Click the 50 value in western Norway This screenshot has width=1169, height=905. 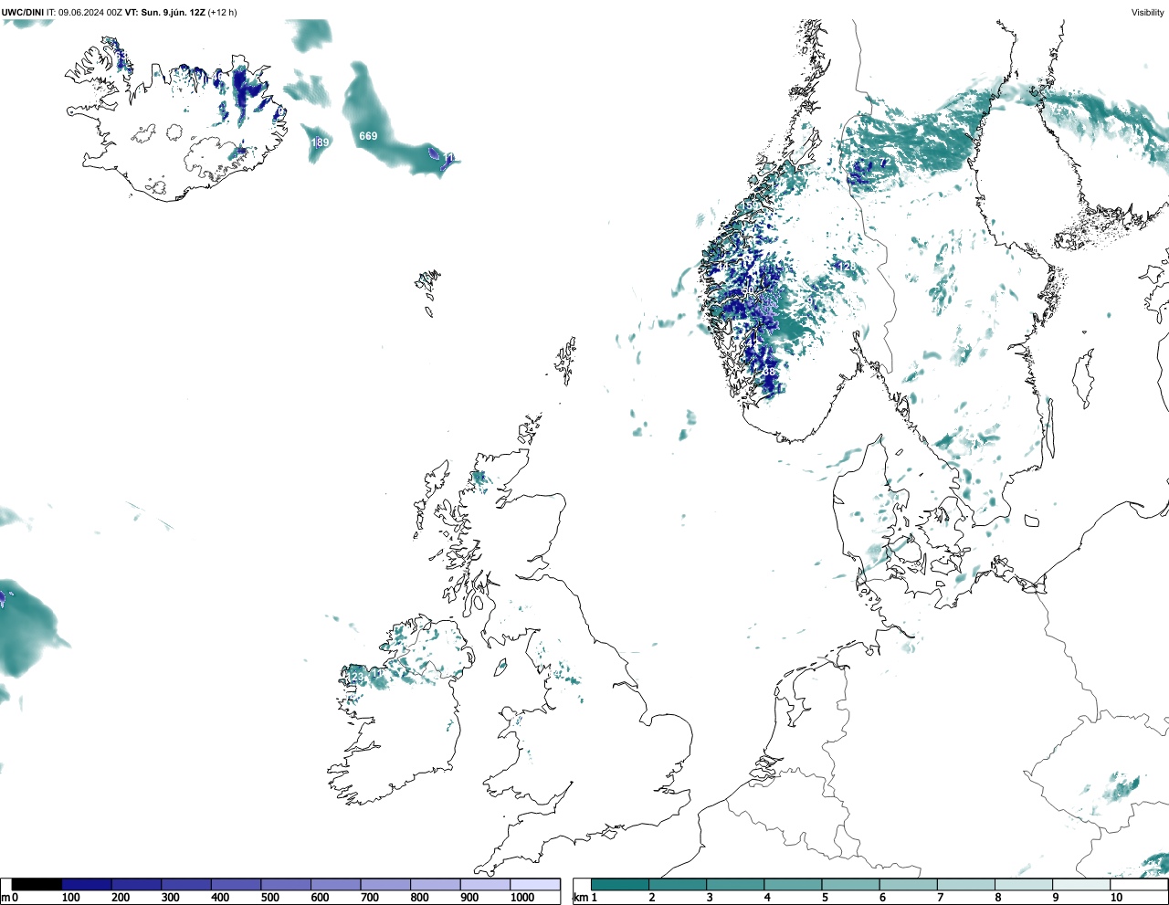(x=748, y=290)
